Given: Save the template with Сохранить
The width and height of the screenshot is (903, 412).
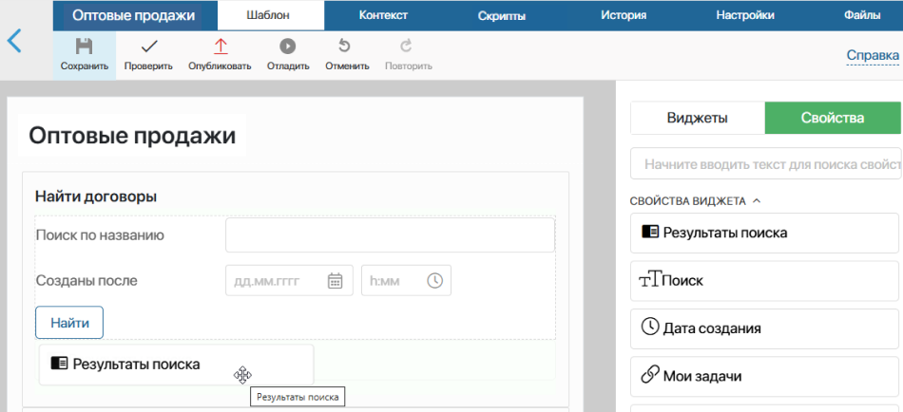Looking at the screenshot, I should pyautogui.click(x=85, y=55).
